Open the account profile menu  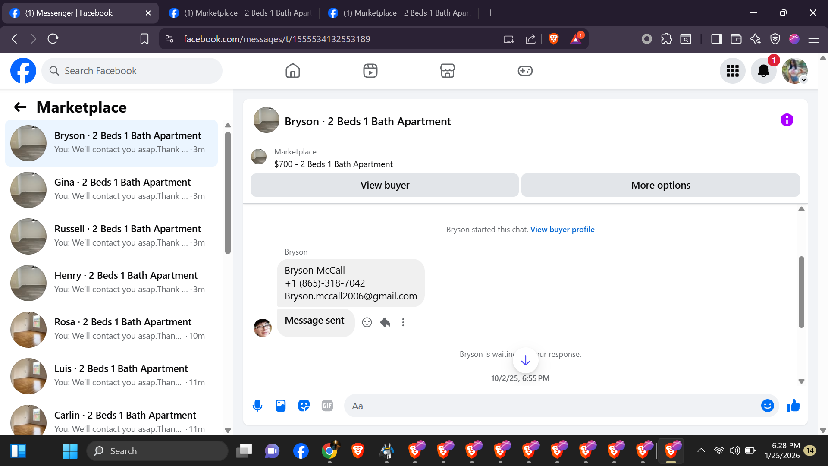795,71
